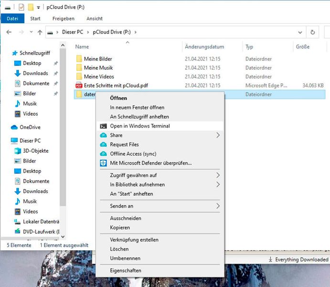Click the Microsoft Defender shield icon
The width and height of the screenshot is (330, 287).
point(103,163)
